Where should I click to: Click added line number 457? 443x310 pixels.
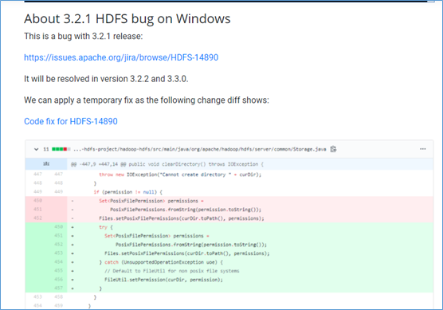point(58,288)
